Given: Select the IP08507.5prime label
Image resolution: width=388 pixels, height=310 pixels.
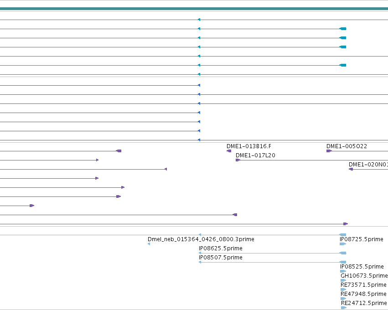Looking at the screenshot, I should click(221, 258).
